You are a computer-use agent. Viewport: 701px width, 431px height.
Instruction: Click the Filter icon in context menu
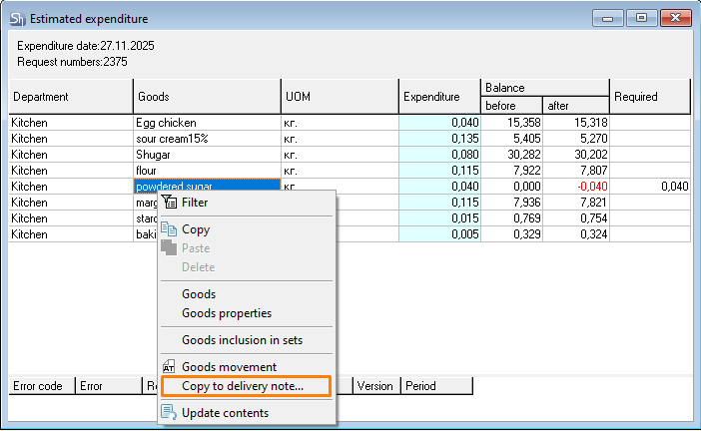pos(169,203)
